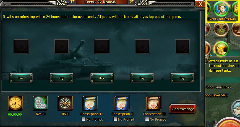
Task: Click the Superexchange button
Action: [182, 109]
